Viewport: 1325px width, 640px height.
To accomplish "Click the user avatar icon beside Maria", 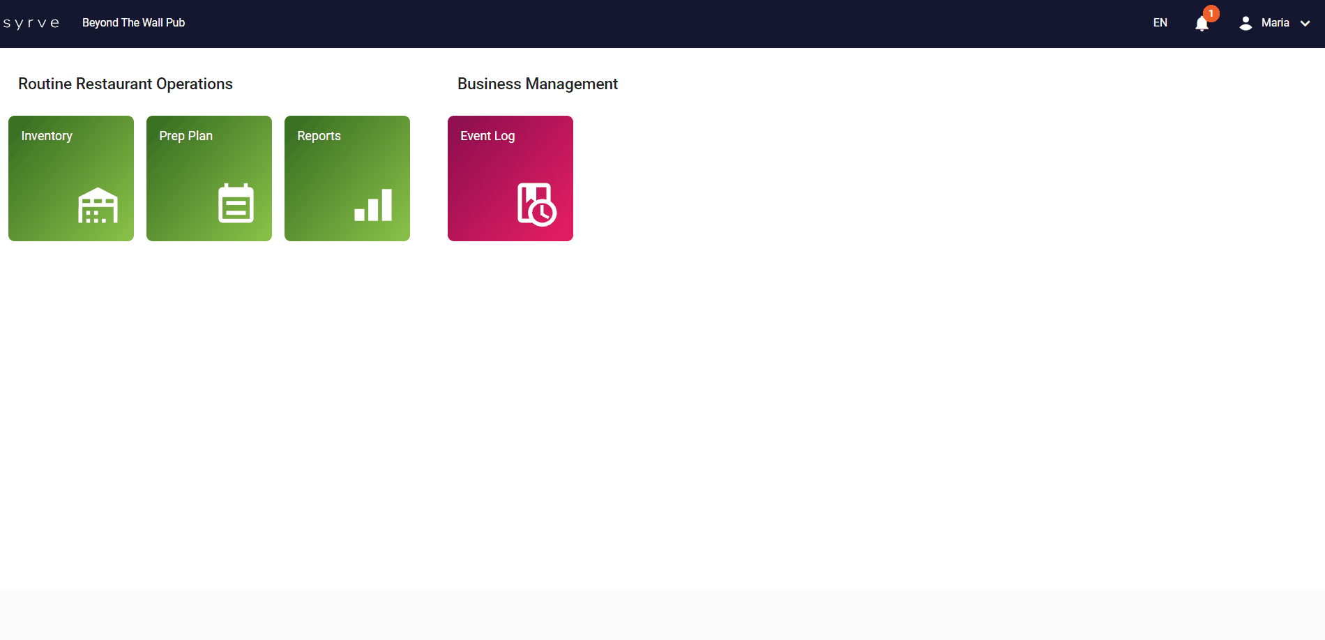I will [1245, 23].
